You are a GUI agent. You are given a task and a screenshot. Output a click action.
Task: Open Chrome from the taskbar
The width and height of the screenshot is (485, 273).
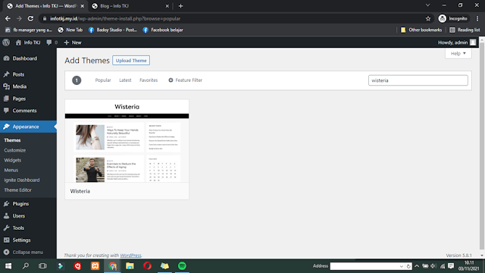point(113,266)
